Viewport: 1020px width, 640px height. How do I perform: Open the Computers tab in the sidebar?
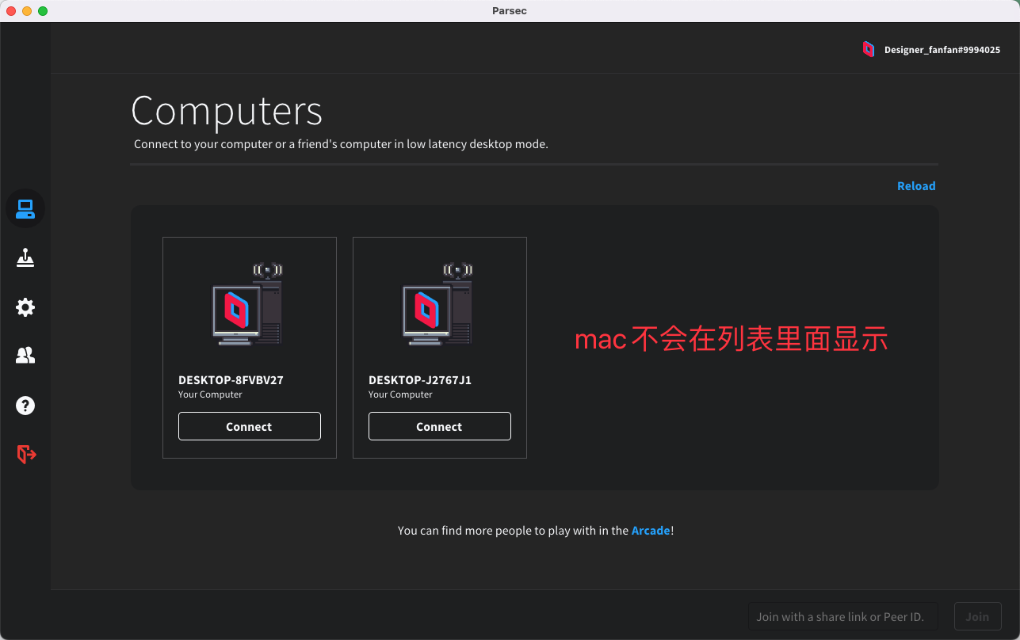pos(25,208)
